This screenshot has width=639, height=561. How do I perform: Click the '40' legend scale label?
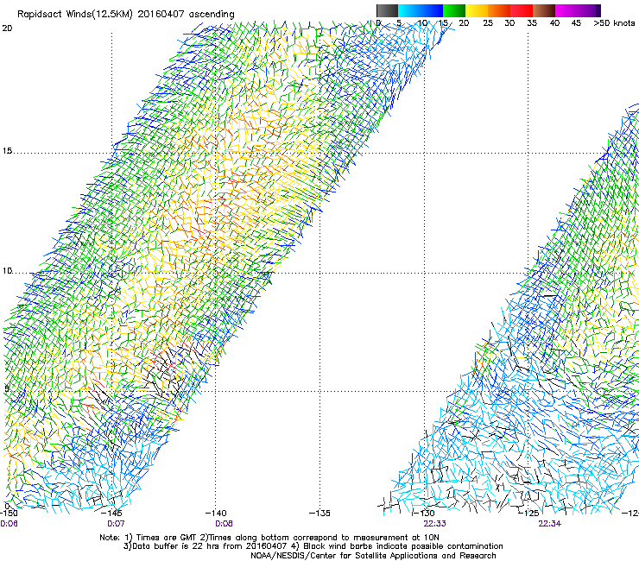tap(554, 22)
